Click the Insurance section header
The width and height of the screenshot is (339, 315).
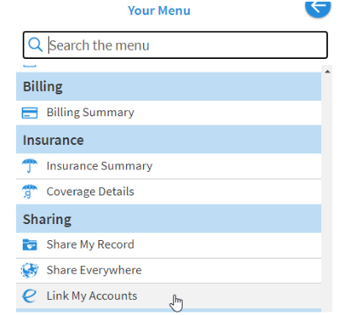pos(168,140)
